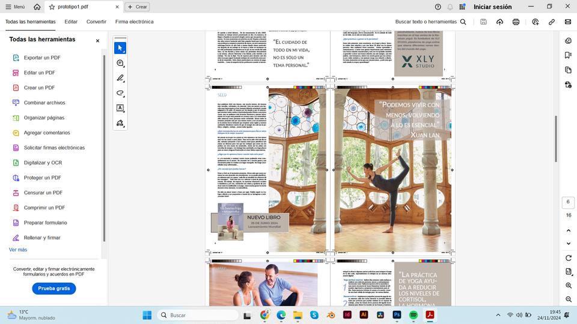Open the Menú hamburger menu

15,7
